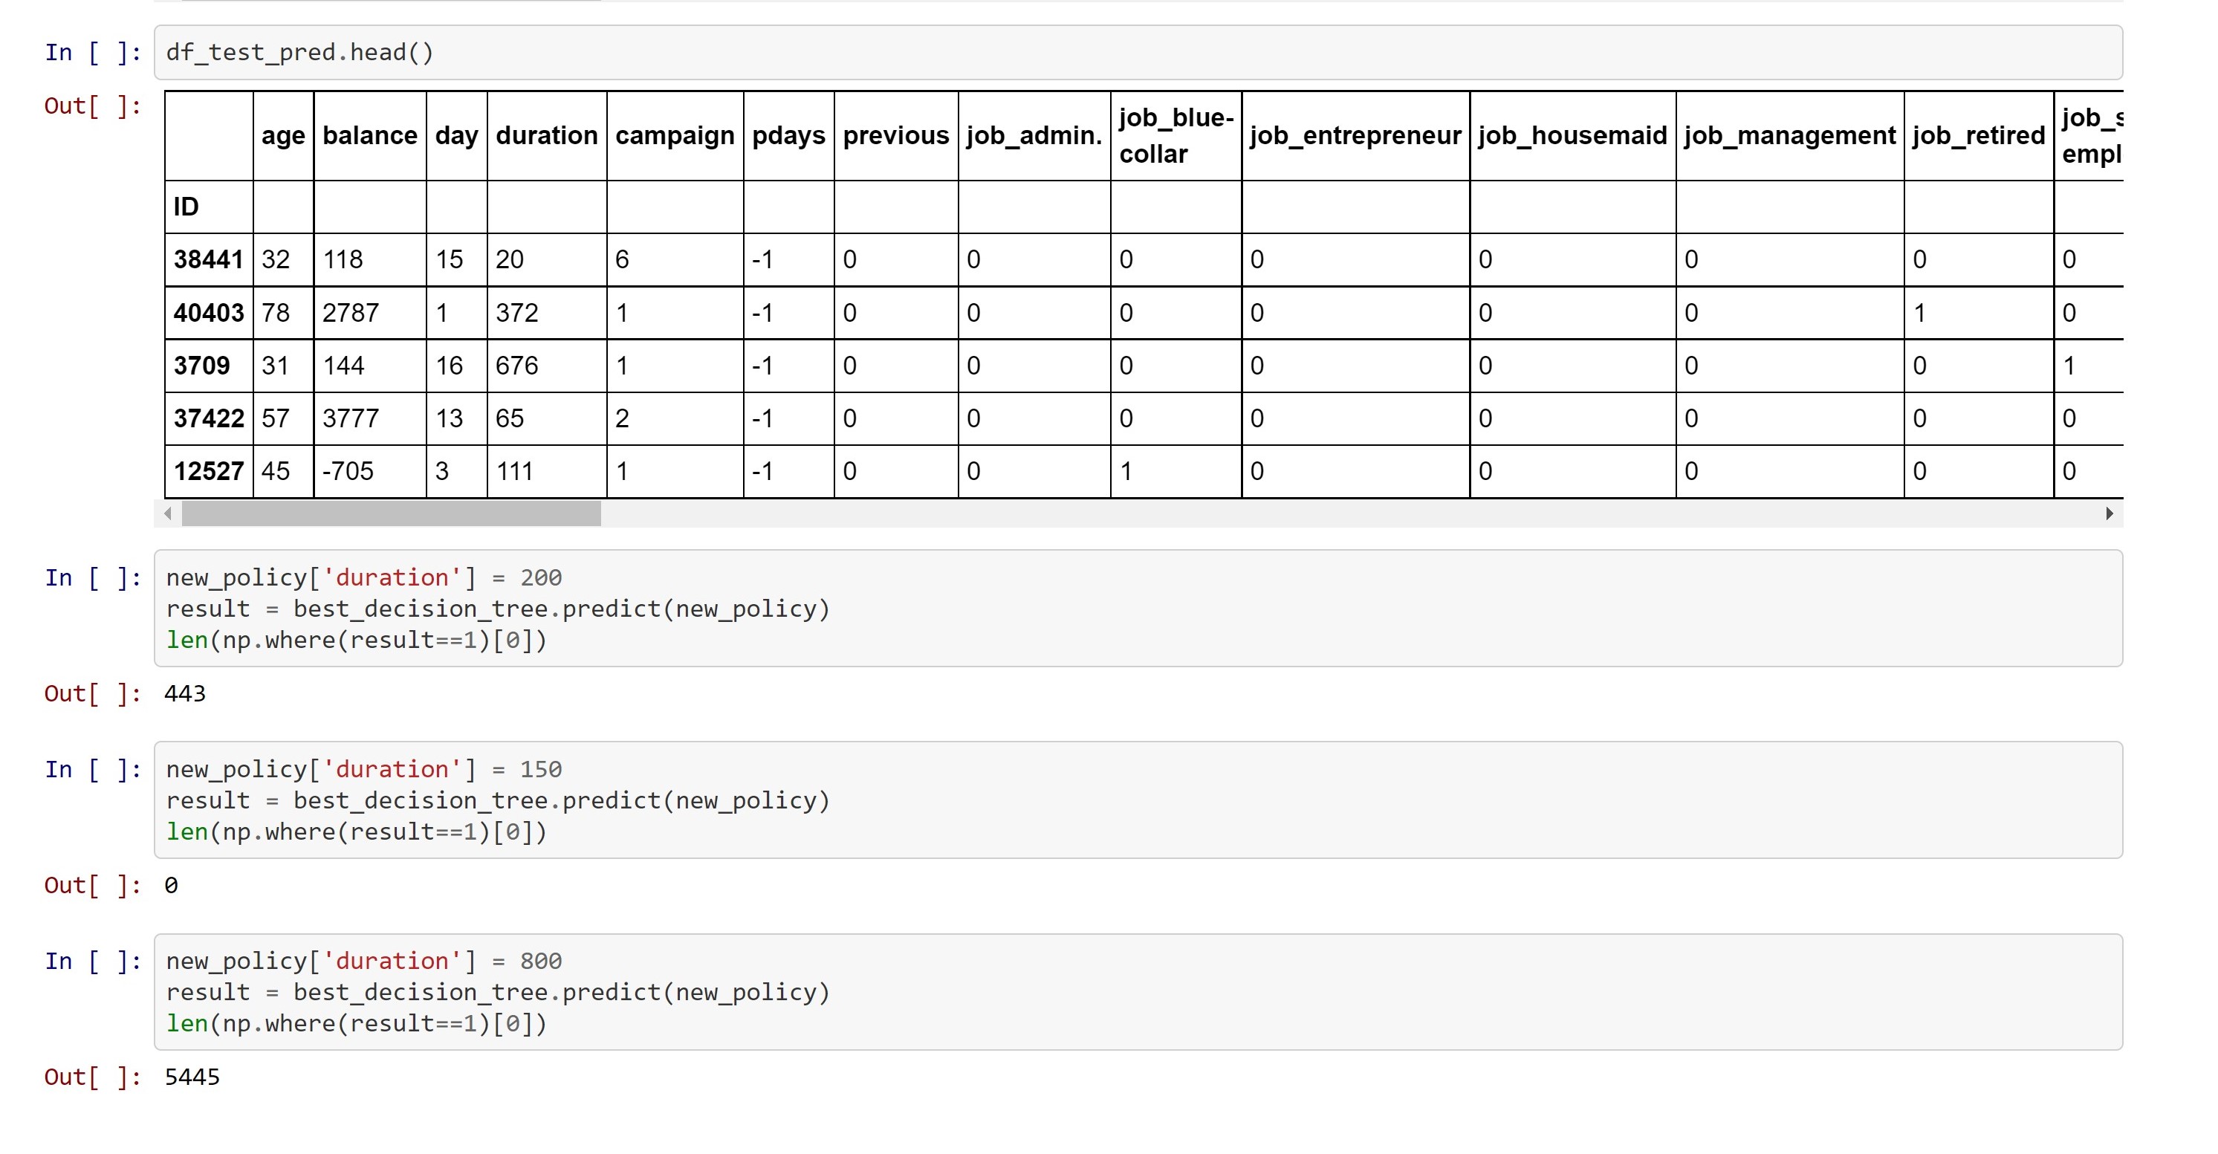This screenshot has width=2218, height=1154.
Task: Click the table's horizontal scrollbar thumb
Action: [x=391, y=514]
